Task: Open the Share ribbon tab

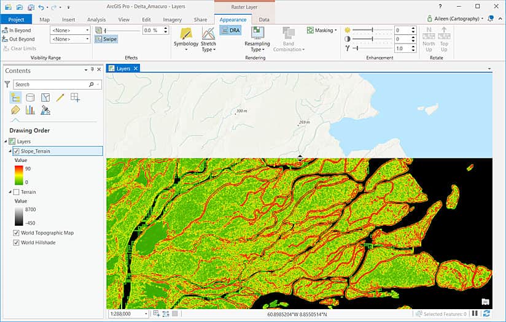Action: tap(200, 20)
